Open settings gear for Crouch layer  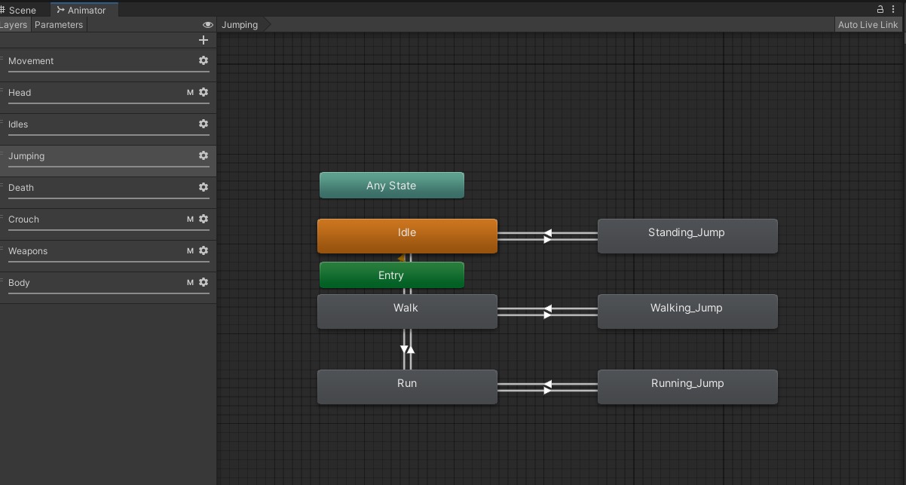(204, 219)
